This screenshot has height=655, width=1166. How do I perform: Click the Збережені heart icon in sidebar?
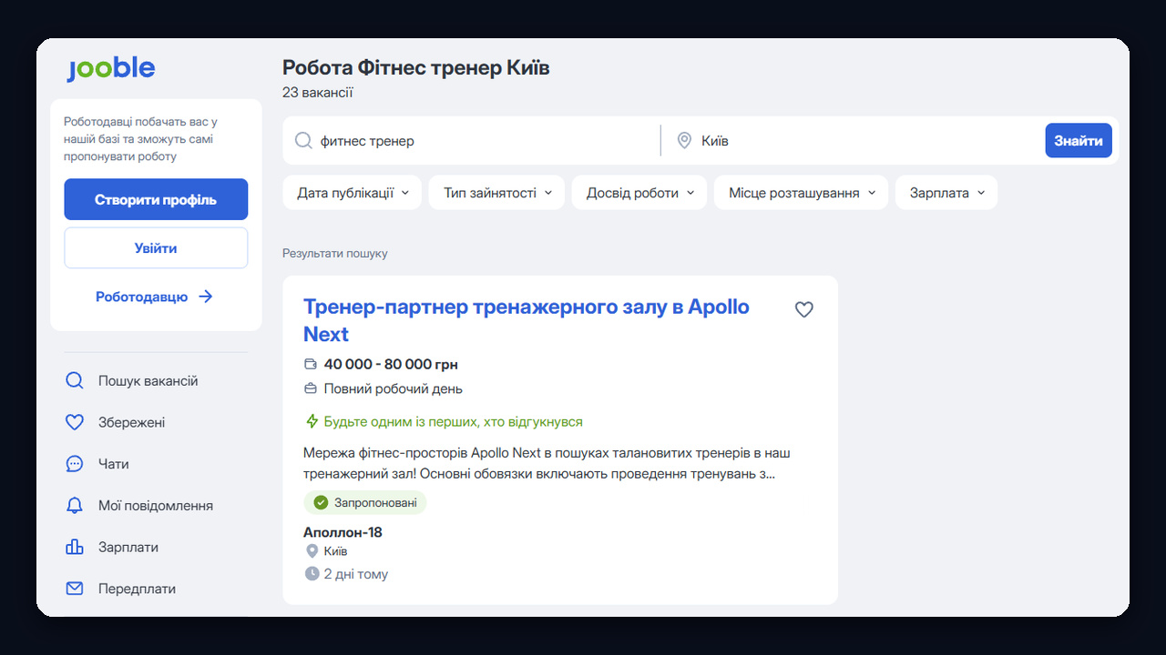pyautogui.click(x=75, y=423)
